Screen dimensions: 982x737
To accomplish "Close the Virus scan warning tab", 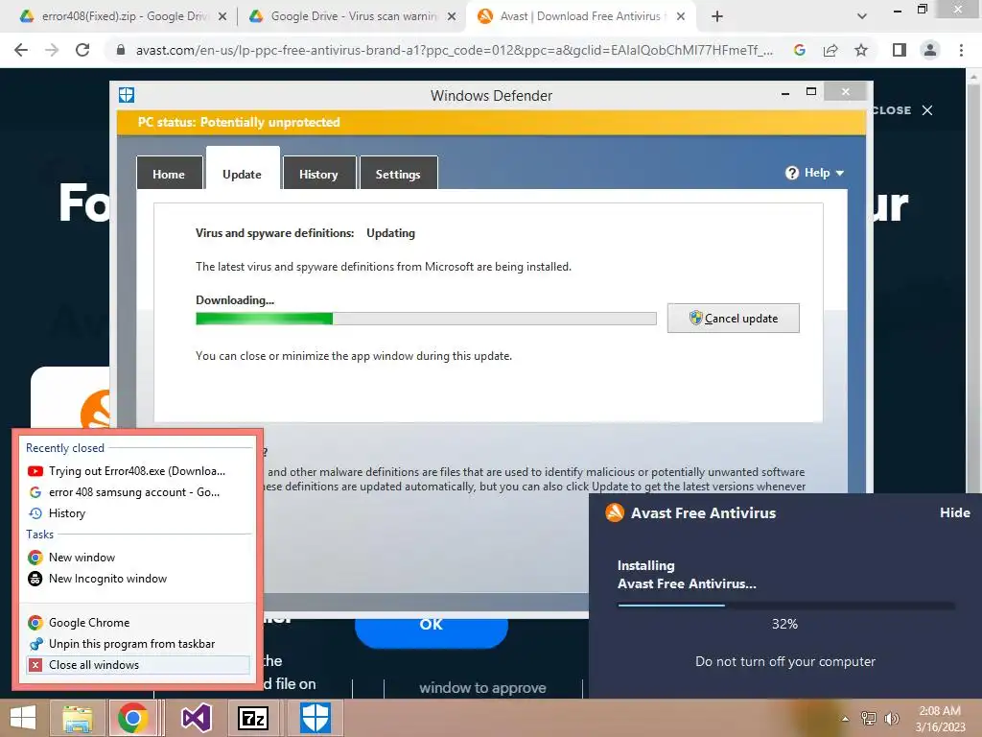I will point(452,17).
